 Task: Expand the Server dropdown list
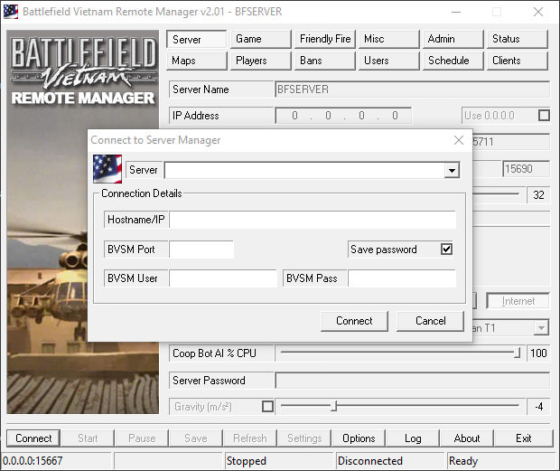pos(452,170)
